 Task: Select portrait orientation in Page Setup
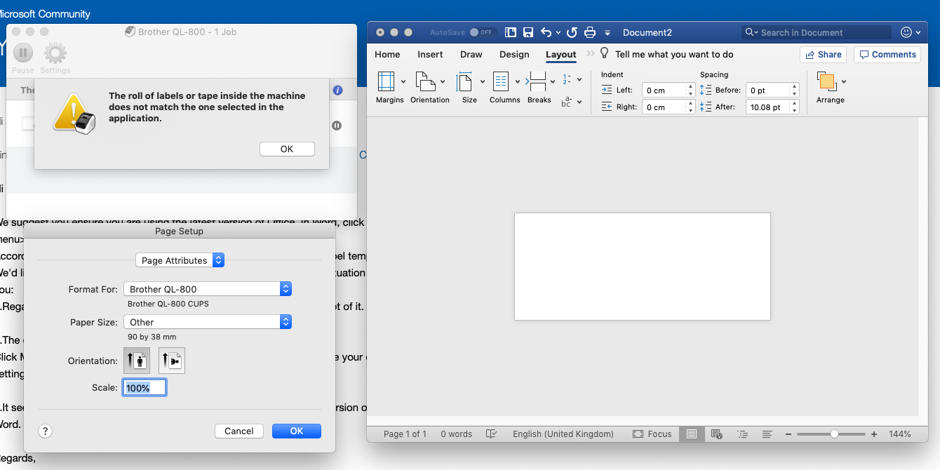pos(137,361)
